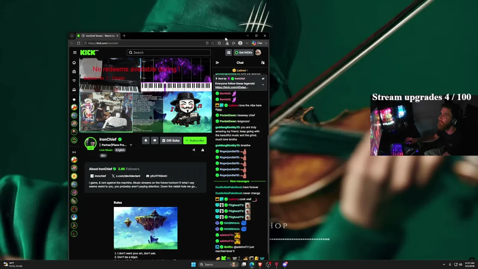This screenshot has width=478, height=269.
Task: Click the BotRix username in chat
Action: coord(229,247)
